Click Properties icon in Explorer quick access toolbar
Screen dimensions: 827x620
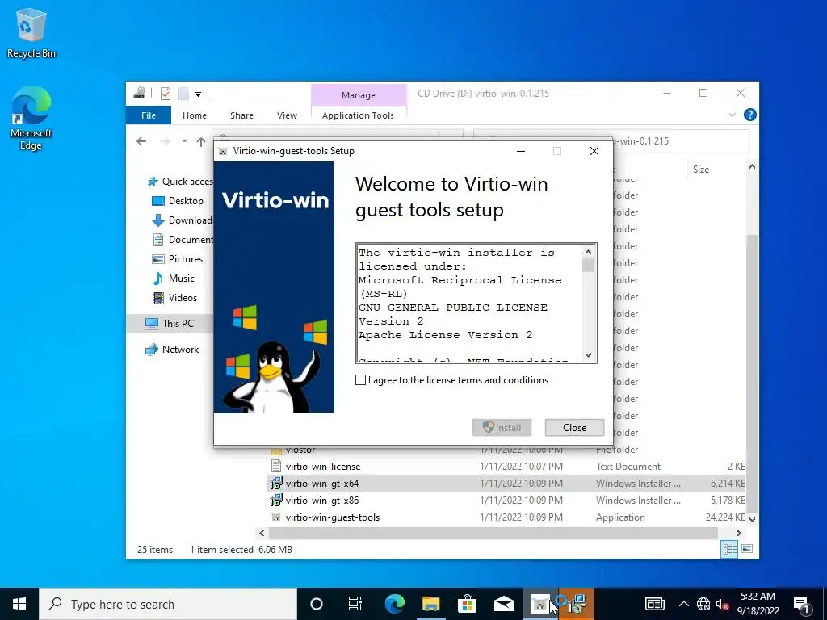point(166,94)
